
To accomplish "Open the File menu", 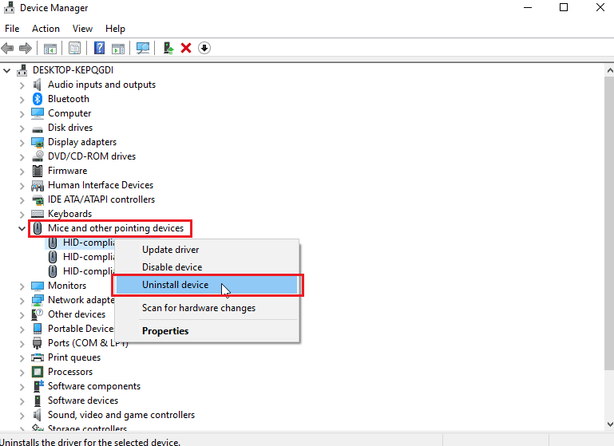I will (12, 29).
